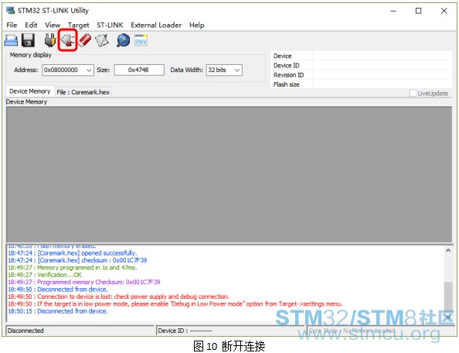The height and width of the screenshot is (353, 459).
Task: Open the File menu
Action: click(12, 26)
